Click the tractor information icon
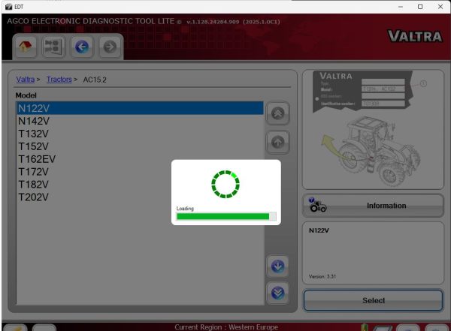 tap(317, 205)
